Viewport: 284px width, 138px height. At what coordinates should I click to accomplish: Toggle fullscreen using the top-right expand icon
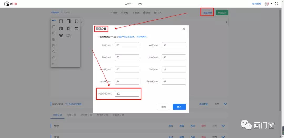(277, 4)
